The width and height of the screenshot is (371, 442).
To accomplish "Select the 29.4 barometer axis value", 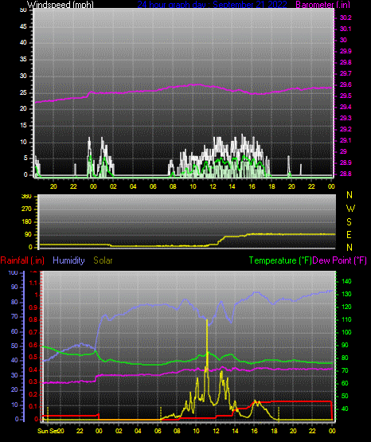I will (x=346, y=108).
